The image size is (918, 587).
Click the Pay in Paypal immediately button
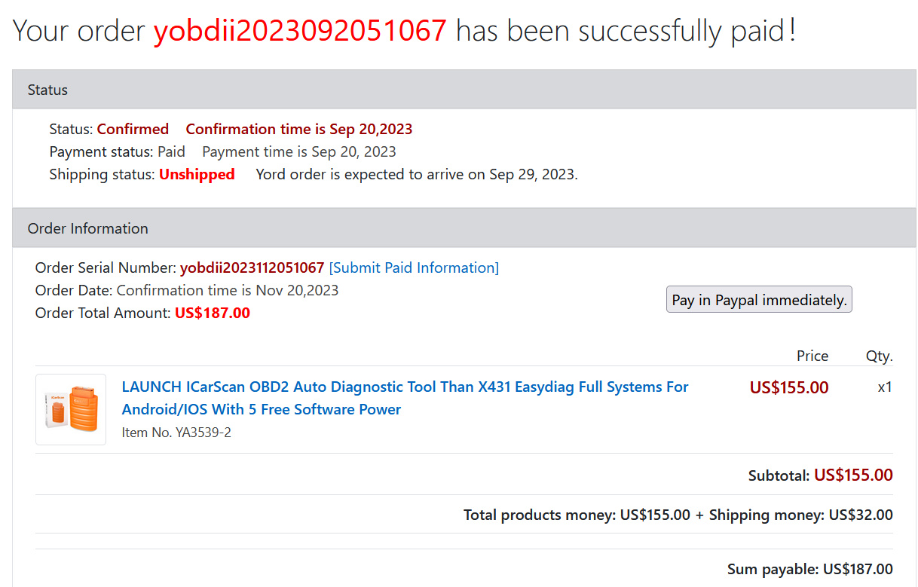[759, 299]
